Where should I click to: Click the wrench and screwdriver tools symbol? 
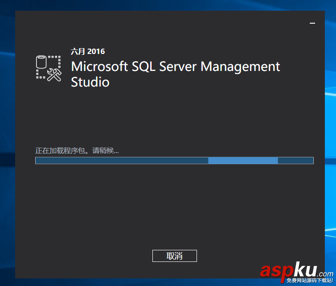coord(55,75)
